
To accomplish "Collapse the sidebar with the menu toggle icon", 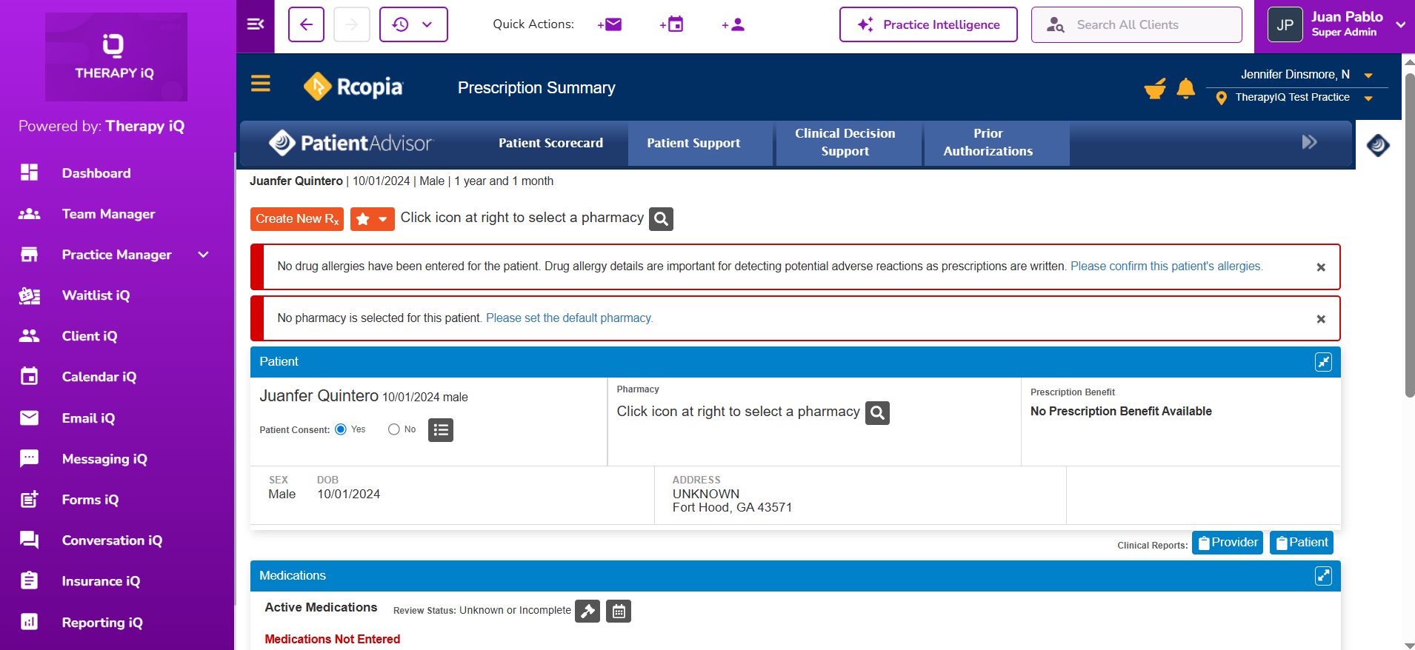I will (256, 25).
